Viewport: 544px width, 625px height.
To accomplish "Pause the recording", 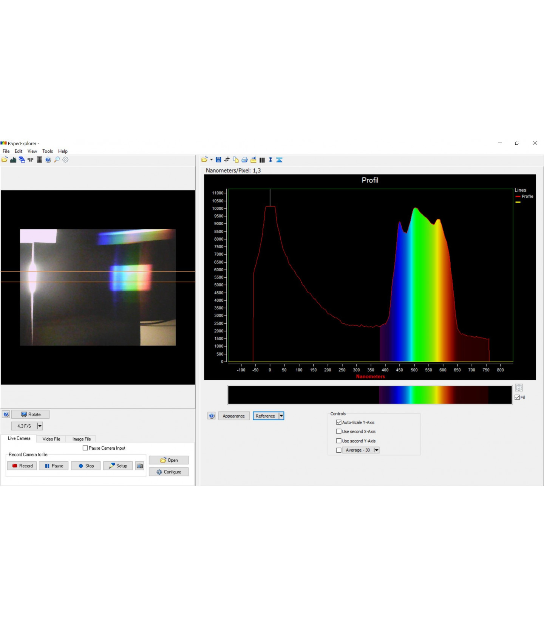I will click(x=54, y=466).
